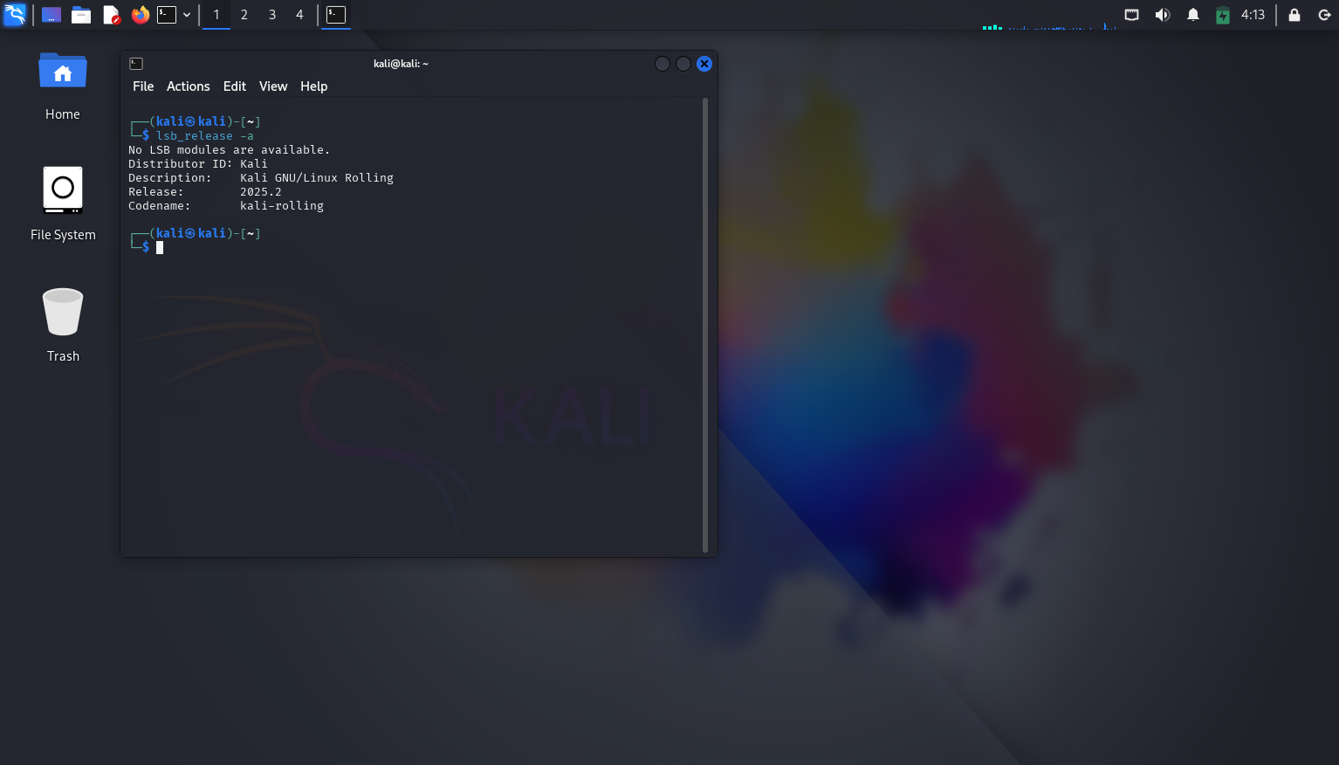Screen dimensions: 1339x765
Task: Open the volume control tray icon
Action: click(x=1162, y=15)
